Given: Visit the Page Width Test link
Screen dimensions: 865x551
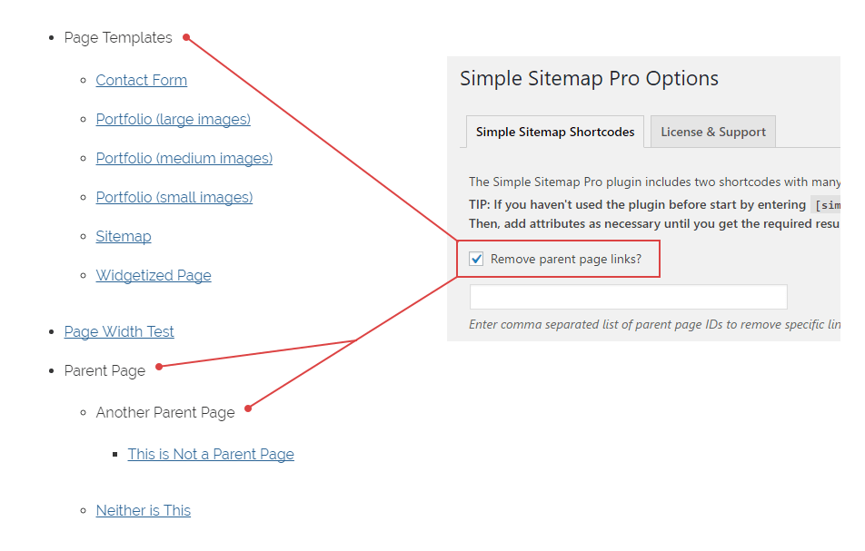Looking at the screenshot, I should pyautogui.click(x=119, y=331).
